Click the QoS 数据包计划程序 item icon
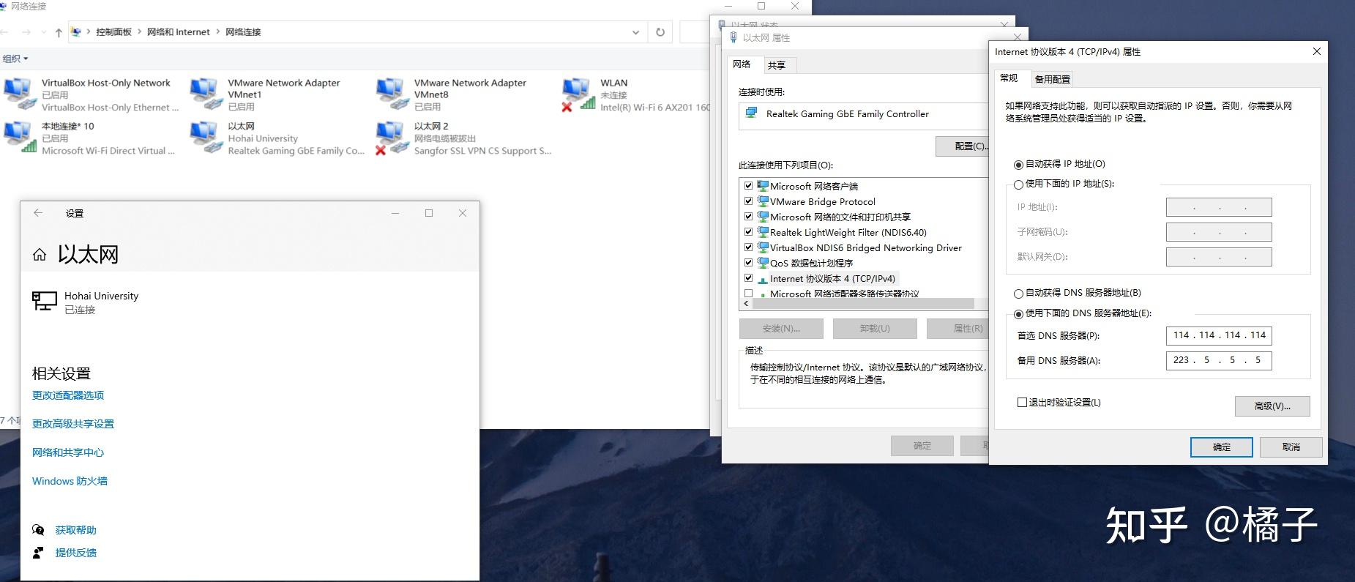Image resolution: width=1355 pixels, height=582 pixels. coord(763,263)
